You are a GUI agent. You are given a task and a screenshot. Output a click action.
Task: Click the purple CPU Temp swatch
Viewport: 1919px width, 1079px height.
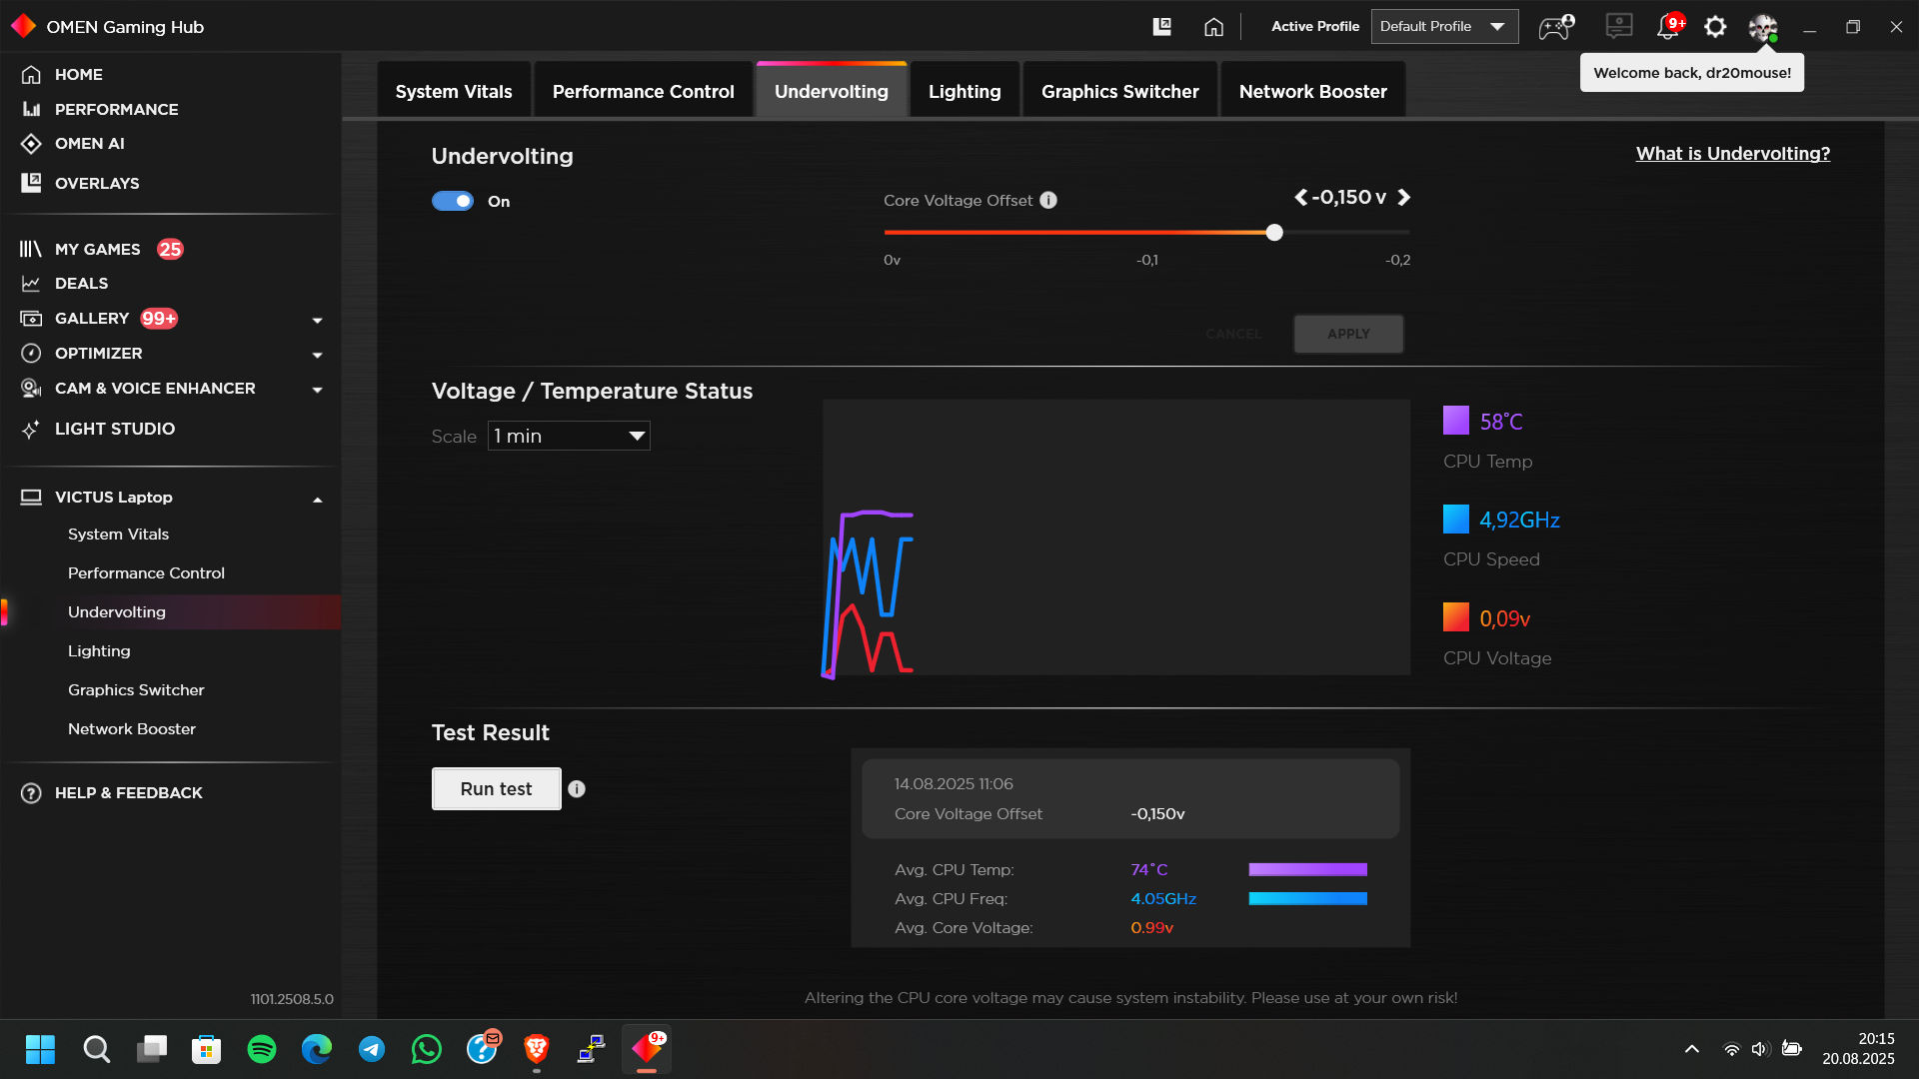tap(1456, 421)
